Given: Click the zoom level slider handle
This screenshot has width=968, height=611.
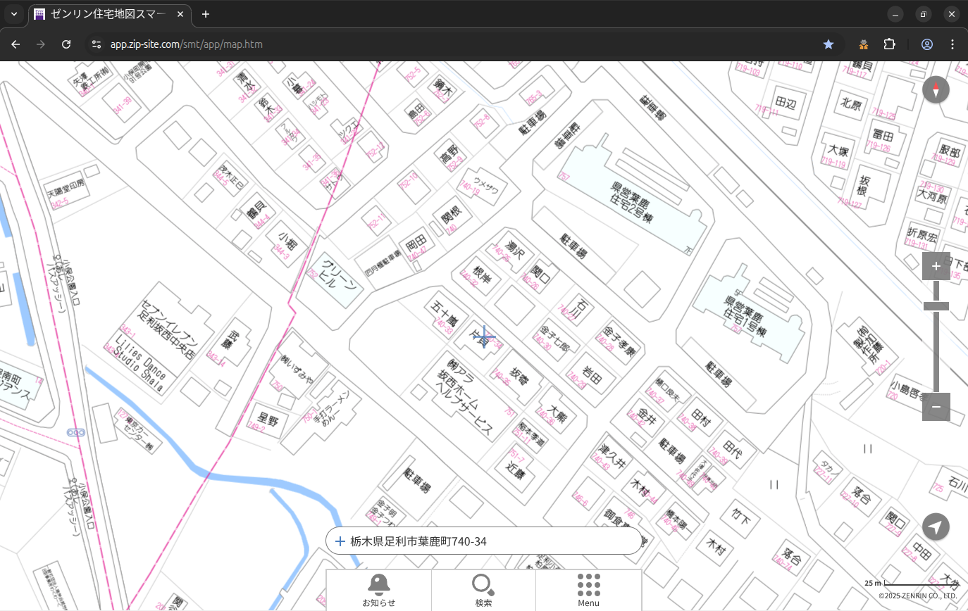Looking at the screenshot, I should coord(936,306).
